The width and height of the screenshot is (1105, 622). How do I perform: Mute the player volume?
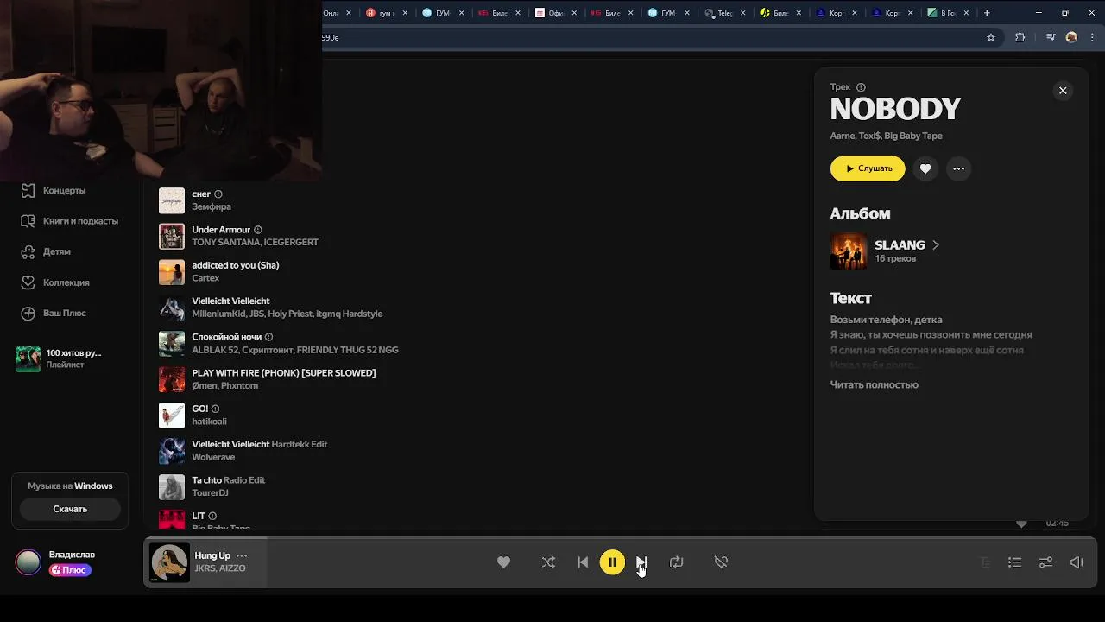1077,562
